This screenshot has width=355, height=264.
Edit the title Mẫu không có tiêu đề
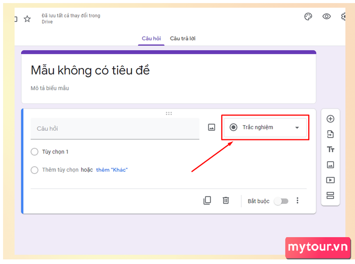click(90, 70)
